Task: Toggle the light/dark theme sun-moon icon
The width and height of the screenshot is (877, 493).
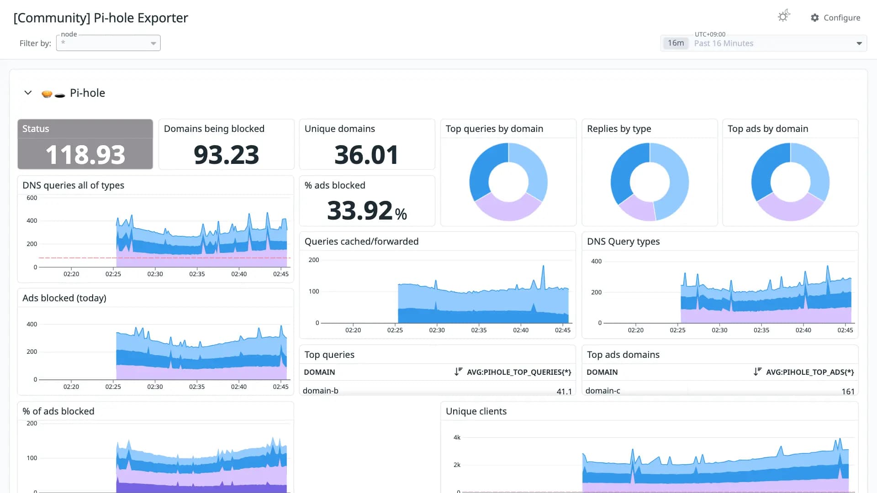Action: pyautogui.click(x=784, y=16)
